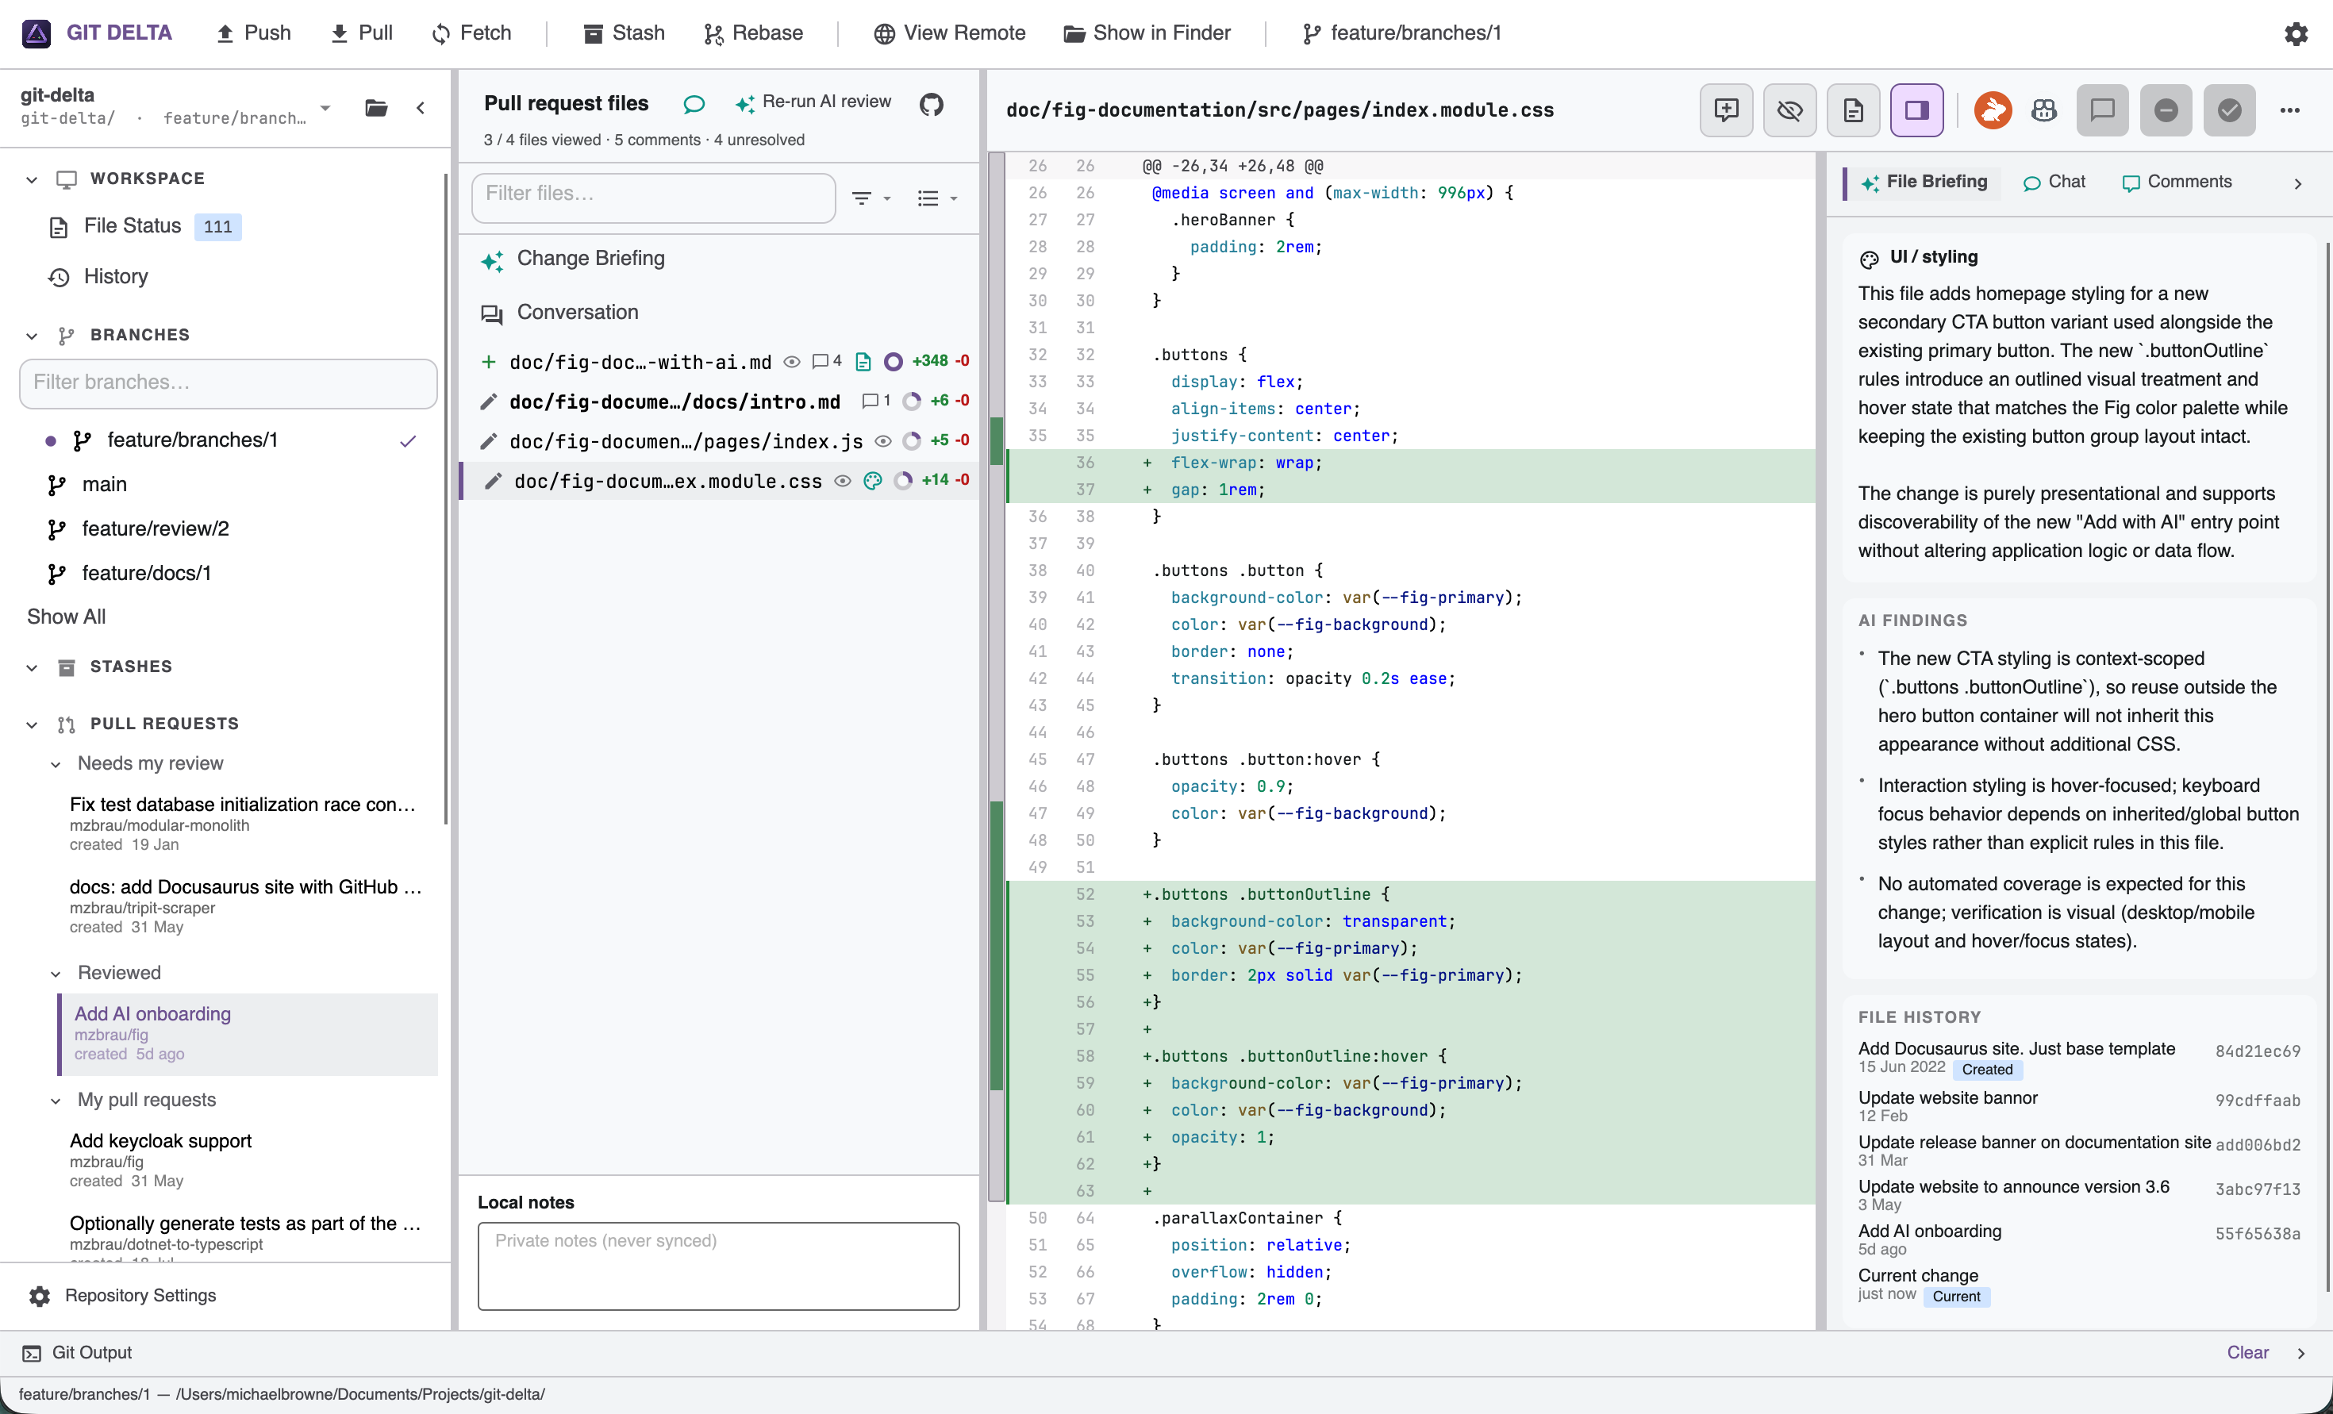Open the repository switcher dropdown arrow
Screen dimensions: 2333x1414
pos(325,107)
